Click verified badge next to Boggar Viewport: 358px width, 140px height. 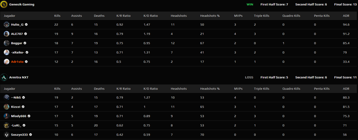click(x=25, y=43)
